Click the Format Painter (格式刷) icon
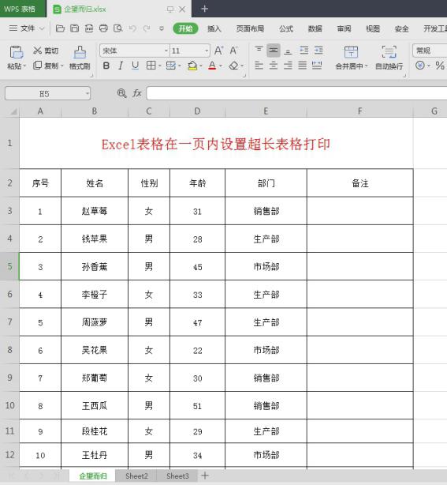447x485 pixels. click(80, 52)
